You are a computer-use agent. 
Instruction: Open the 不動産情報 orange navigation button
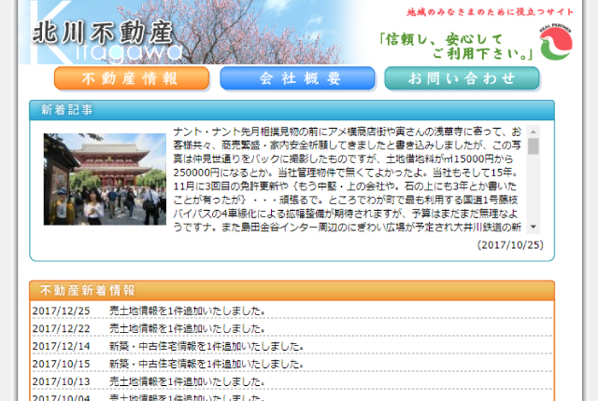point(132,78)
